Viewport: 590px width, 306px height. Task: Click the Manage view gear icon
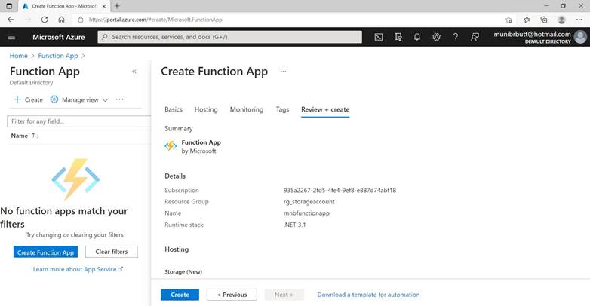(x=54, y=99)
